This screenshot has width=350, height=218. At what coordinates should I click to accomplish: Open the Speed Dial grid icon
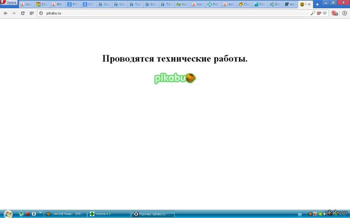coord(31,13)
